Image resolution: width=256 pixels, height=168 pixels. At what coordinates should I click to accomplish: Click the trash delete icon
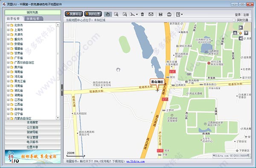tap(143, 14)
